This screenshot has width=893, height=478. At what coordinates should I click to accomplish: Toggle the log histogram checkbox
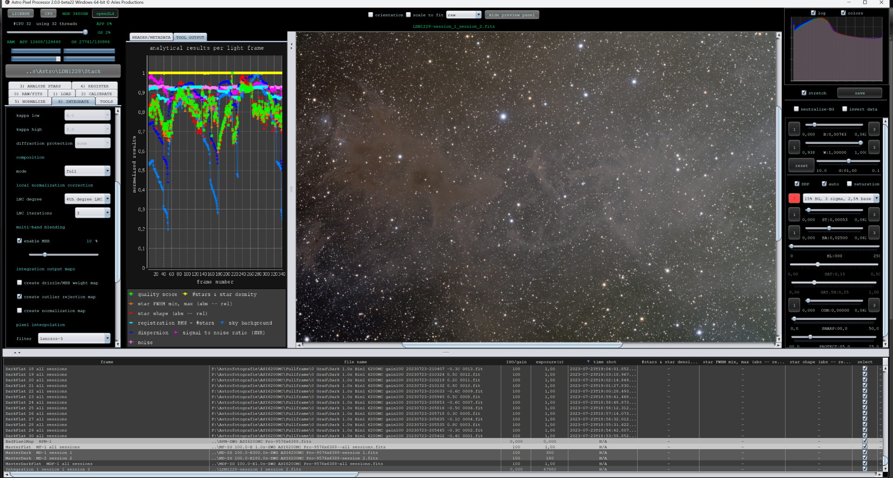[813, 13]
